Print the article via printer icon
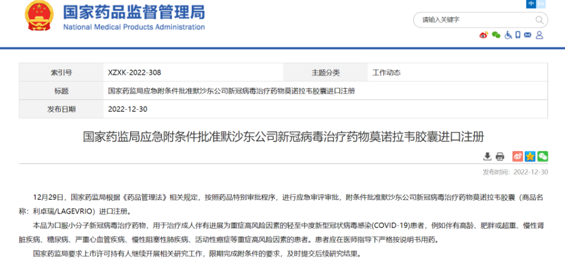The height and width of the screenshot is (280, 565). [x=500, y=156]
